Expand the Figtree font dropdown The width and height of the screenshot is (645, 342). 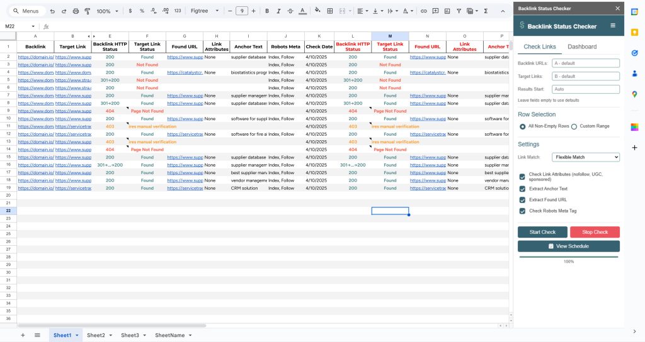pos(205,11)
